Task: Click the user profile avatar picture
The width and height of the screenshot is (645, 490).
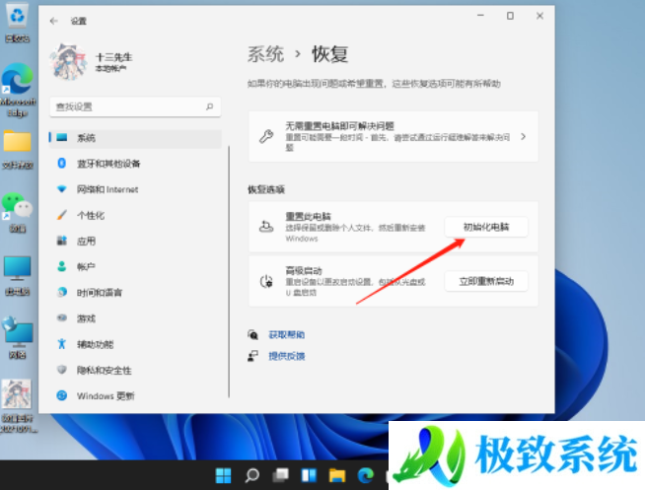Action: pyautogui.click(x=68, y=62)
